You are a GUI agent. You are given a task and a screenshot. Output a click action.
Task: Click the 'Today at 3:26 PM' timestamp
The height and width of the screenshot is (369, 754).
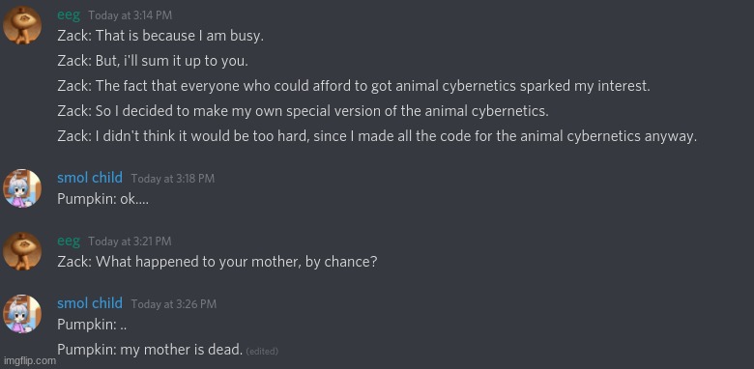(x=174, y=304)
